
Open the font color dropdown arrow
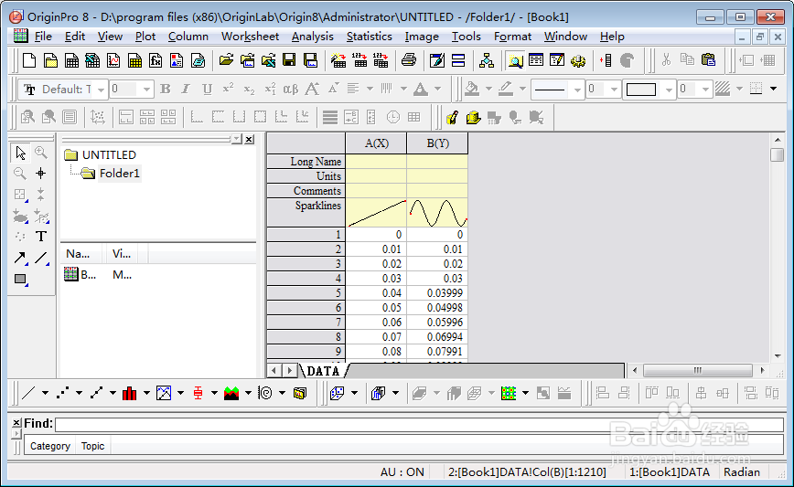[437, 89]
